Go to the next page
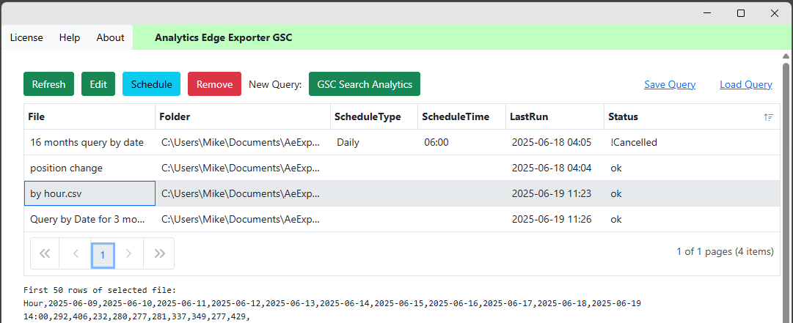Viewport: 793px width, 323px height. [128, 253]
